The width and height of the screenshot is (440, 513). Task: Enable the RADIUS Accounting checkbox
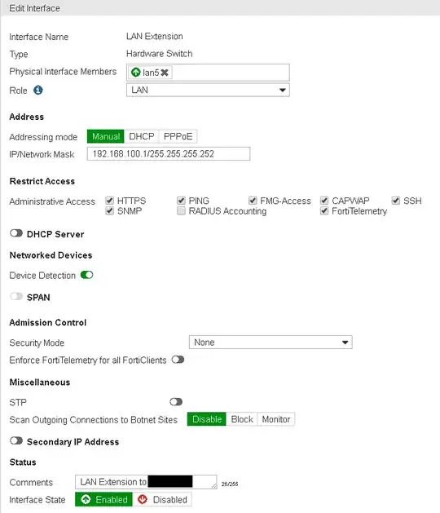(181, 210)
